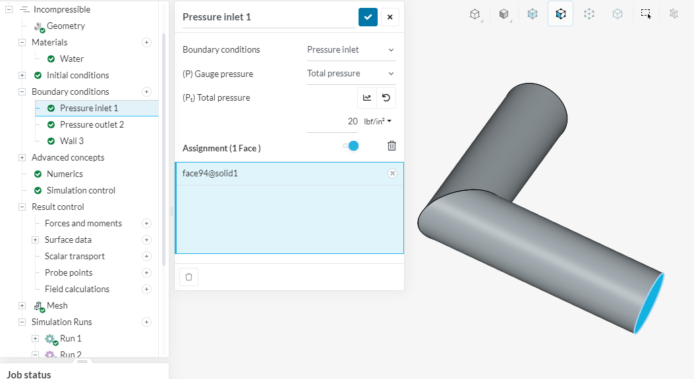Click the box selection tool icon
The image size is (694, 379).
tap(646, 13)
